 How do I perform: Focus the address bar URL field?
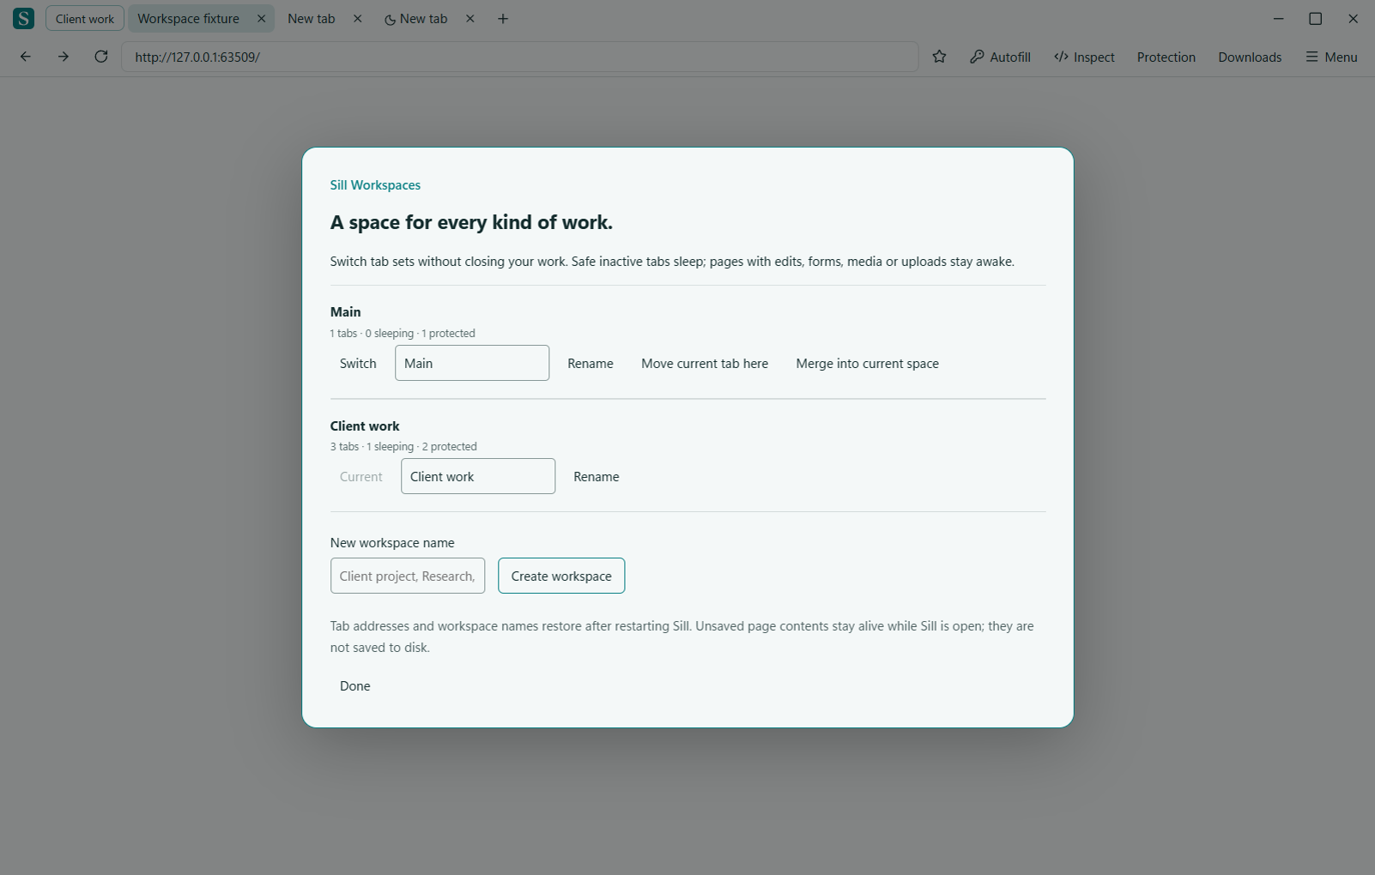(519, 57)
